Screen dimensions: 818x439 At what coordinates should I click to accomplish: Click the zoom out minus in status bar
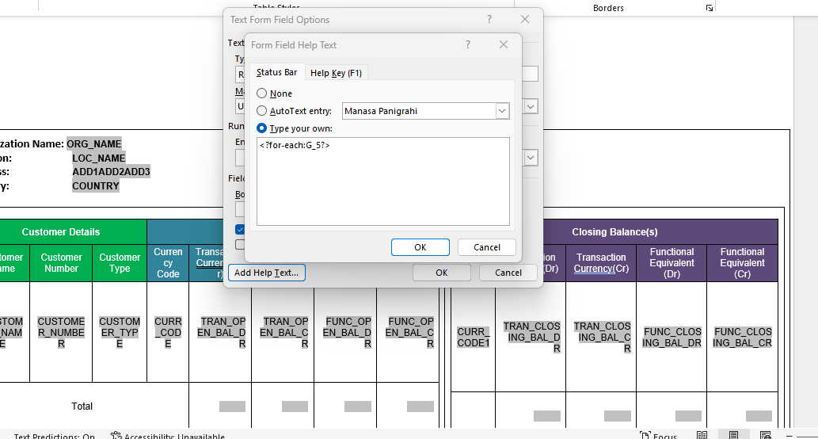(x=789, y=435)
